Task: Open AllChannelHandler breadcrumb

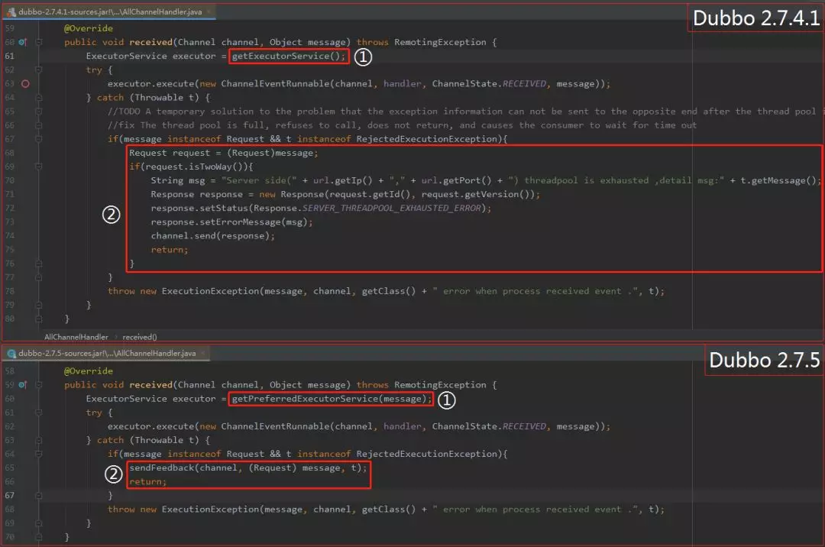Action: pos(76,337)
